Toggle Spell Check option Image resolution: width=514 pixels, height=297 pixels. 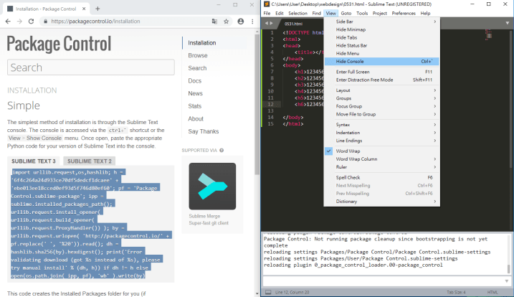tap(348, 176)
